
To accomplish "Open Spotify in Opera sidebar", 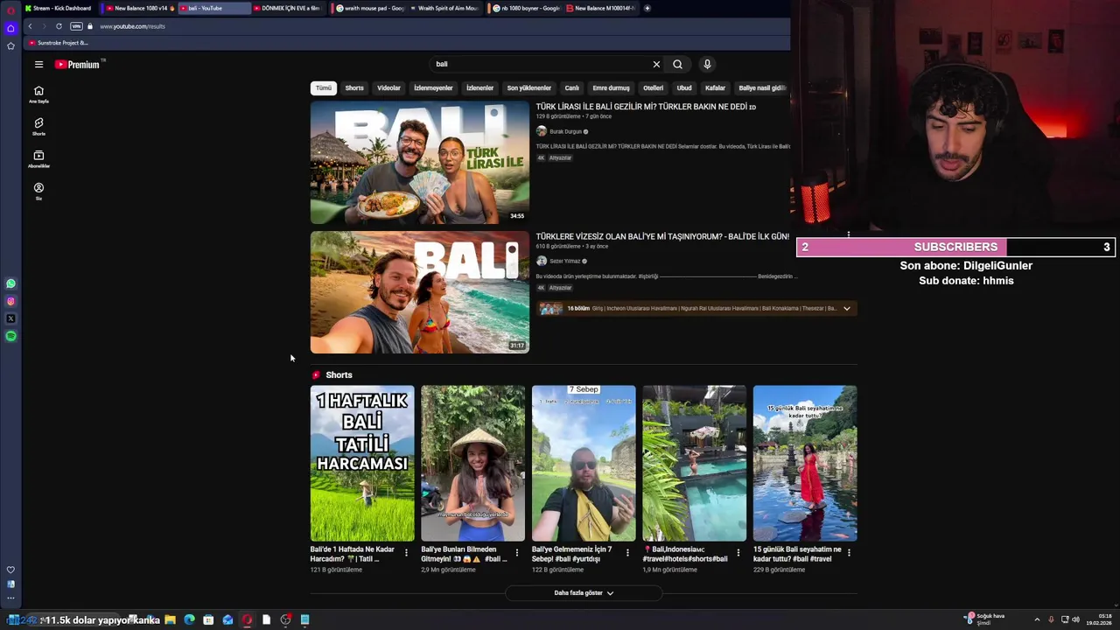I will coord(10,336).
